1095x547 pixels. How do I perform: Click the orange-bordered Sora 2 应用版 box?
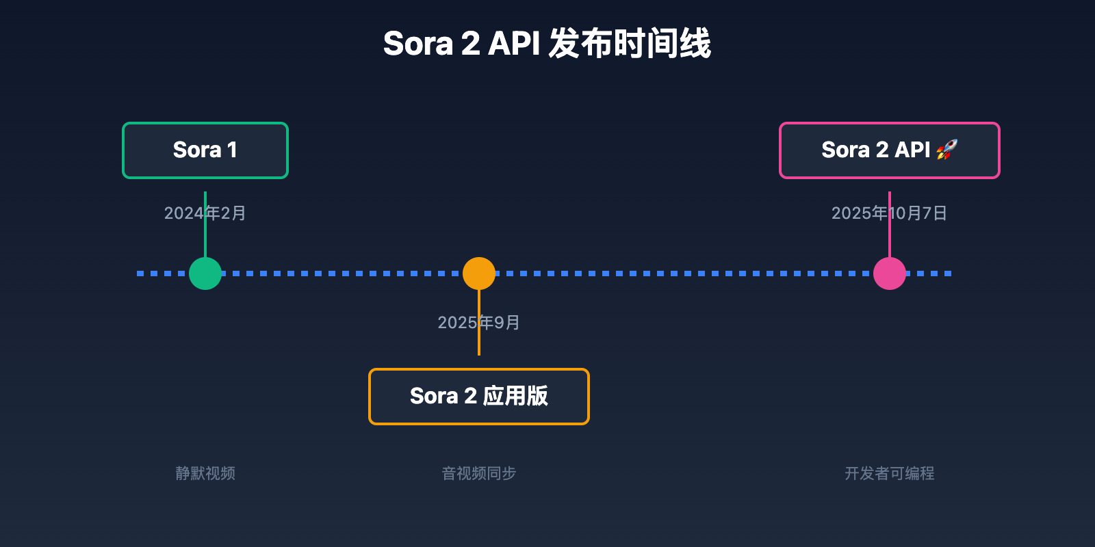[479, 397]
